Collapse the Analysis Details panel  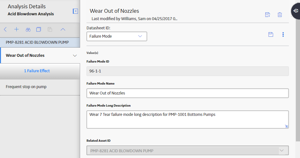75,11
